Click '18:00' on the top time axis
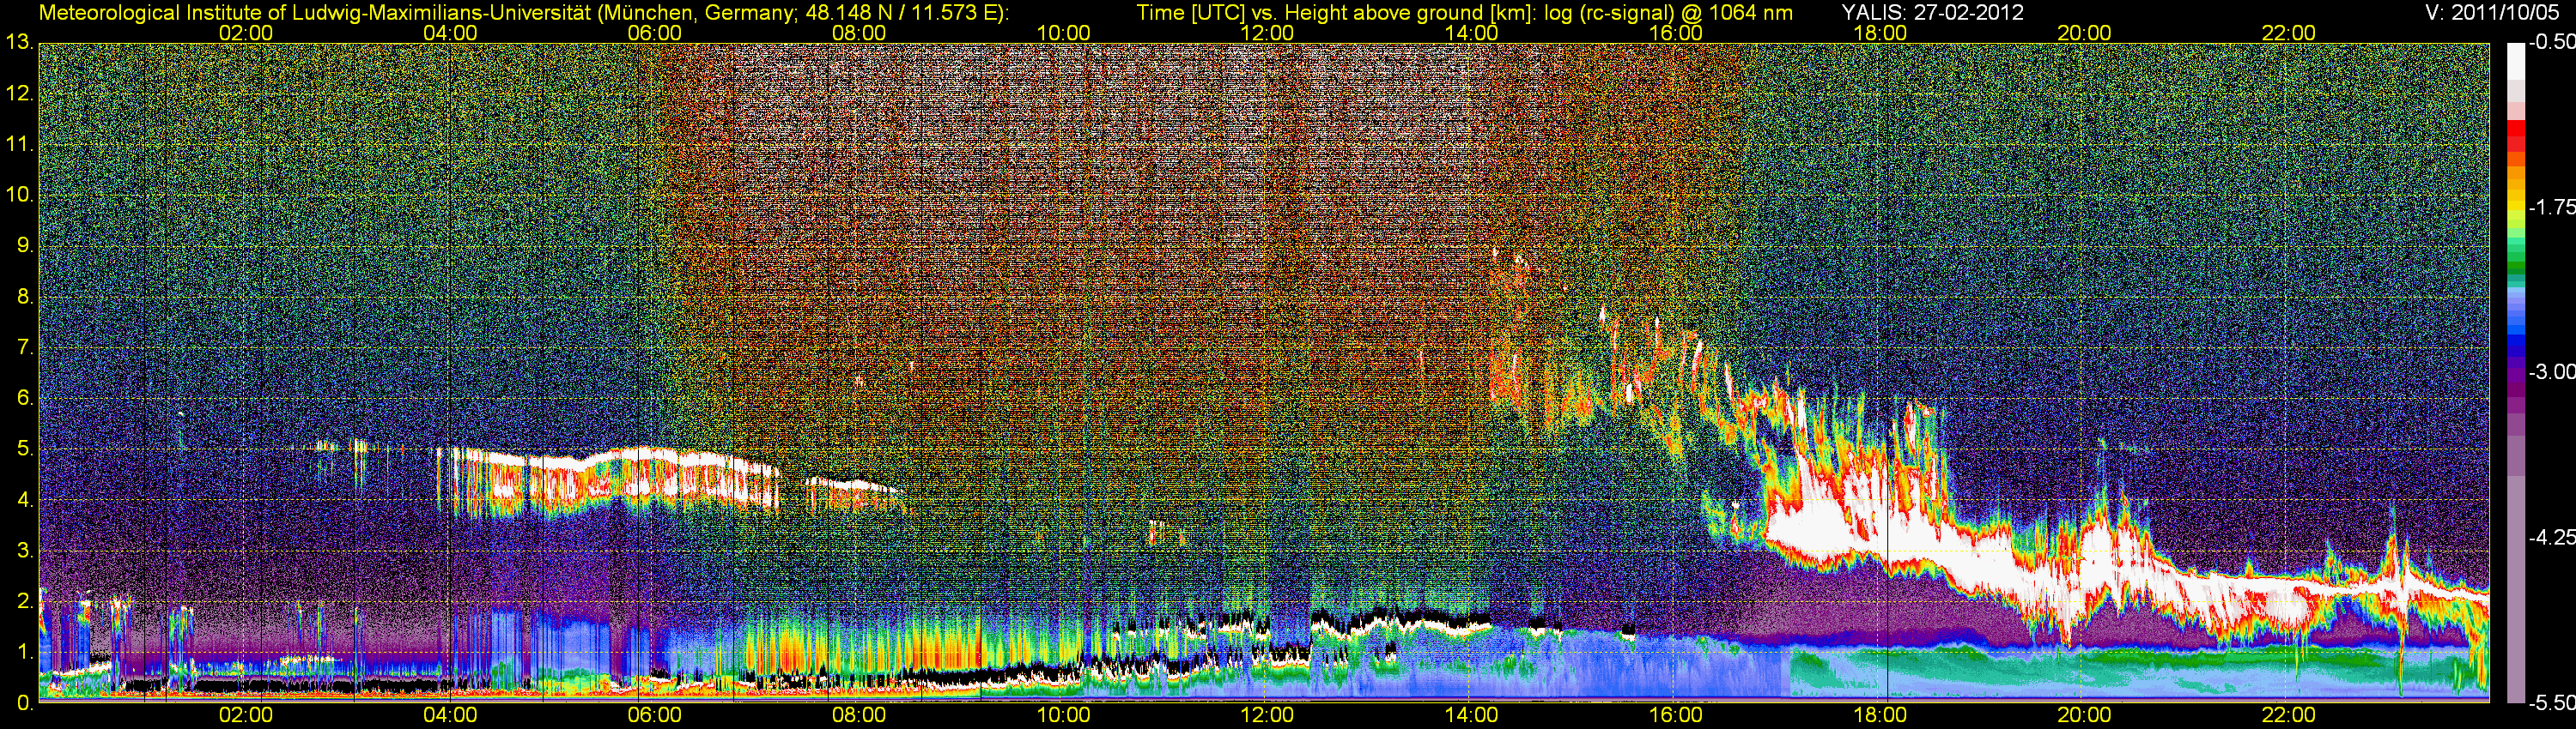This screenshot has width=2576, height=729. (1880, 33)
